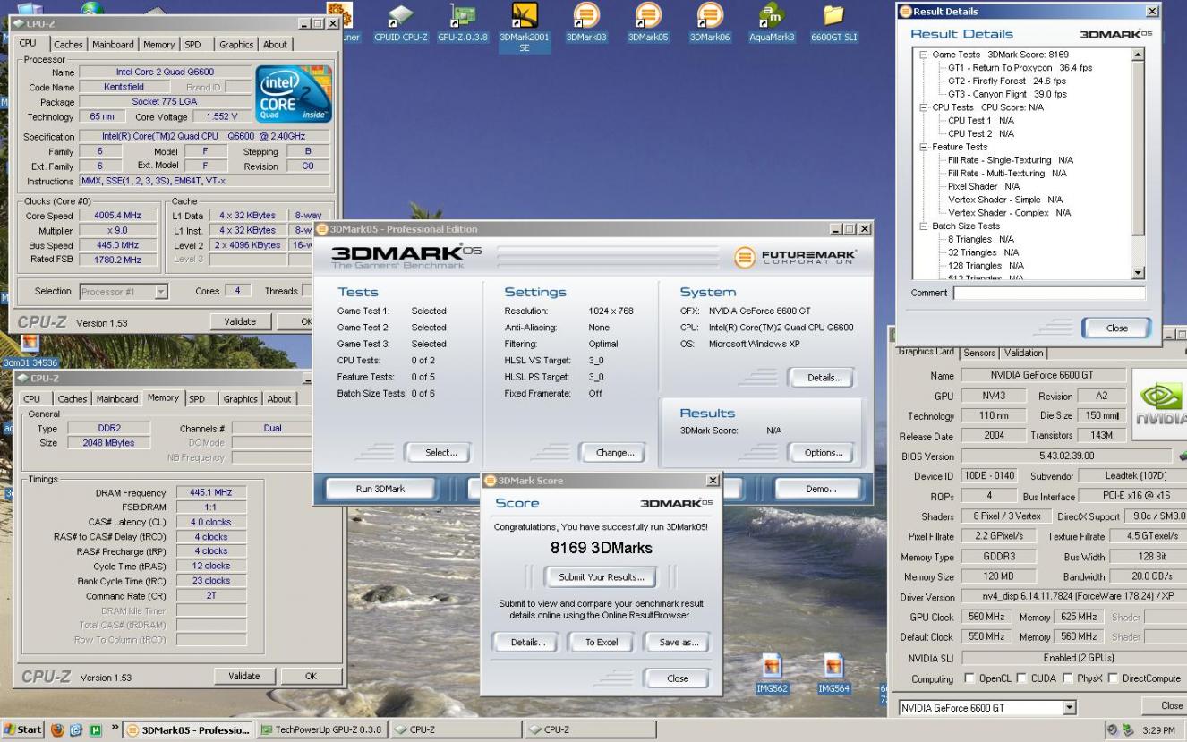This screenshot has width=1187, height=742.
Task: Open About tab in top CPU-Z window
Action: pos(276,44)
